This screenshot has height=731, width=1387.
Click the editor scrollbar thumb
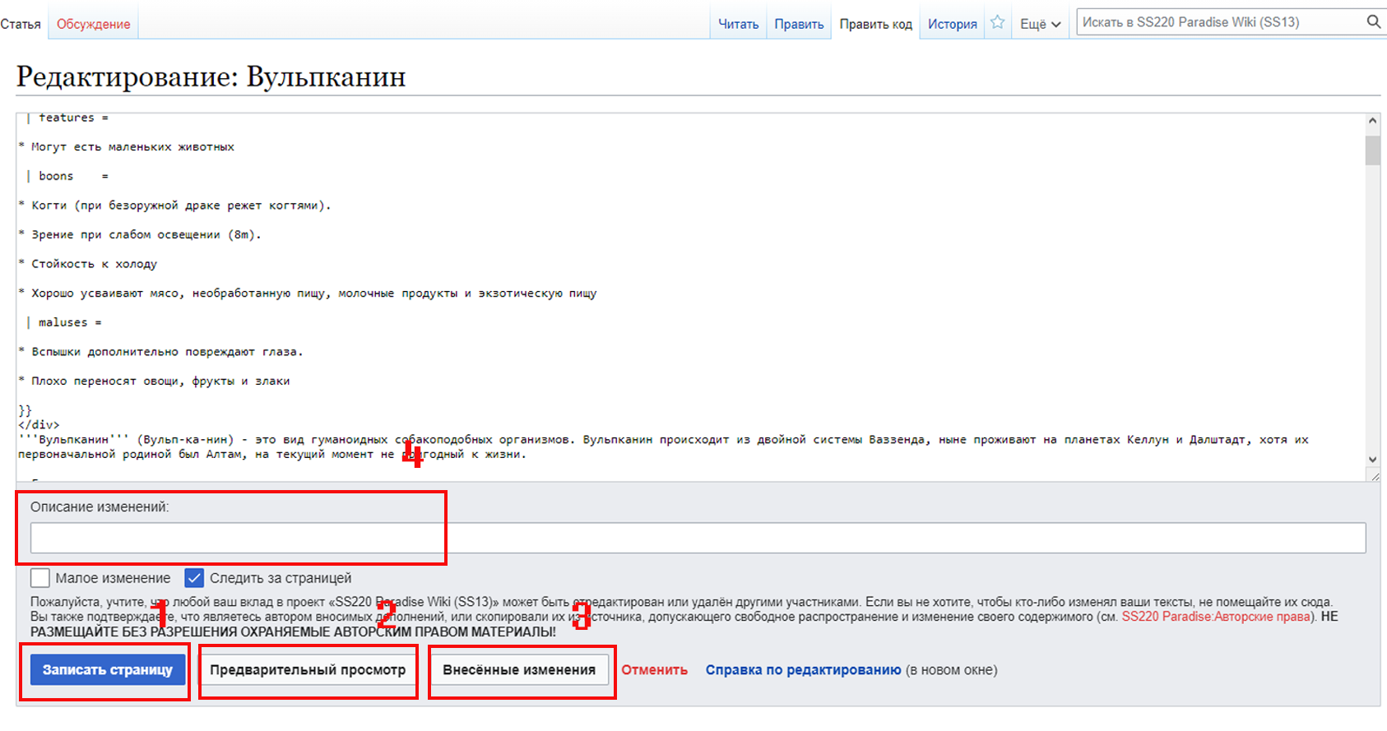1372,150
